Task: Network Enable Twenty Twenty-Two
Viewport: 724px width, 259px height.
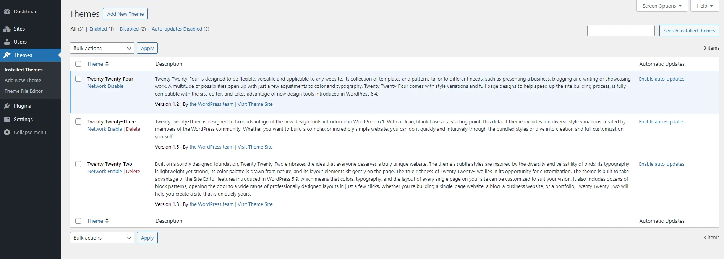Action: tap(105, 171)
